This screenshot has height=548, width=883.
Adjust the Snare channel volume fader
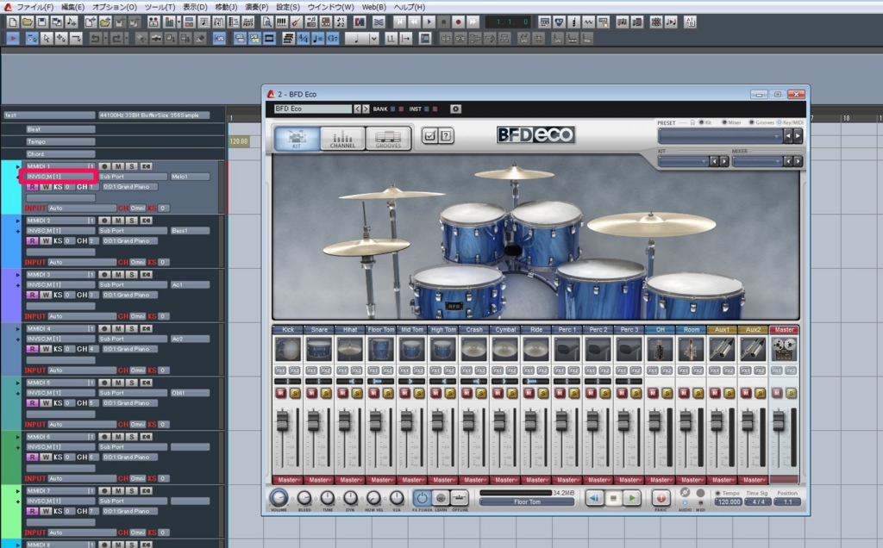(x=313, y=422)
